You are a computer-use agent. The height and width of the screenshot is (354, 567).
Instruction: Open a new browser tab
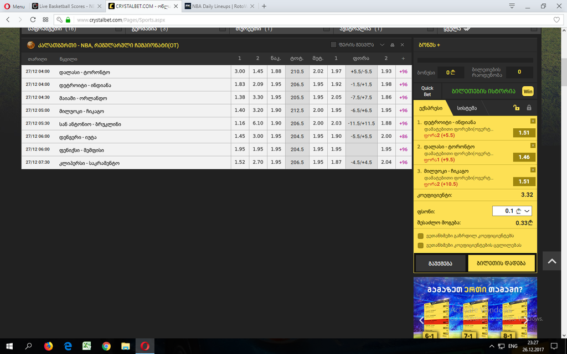pyautogui.click(x=264, y=6)
